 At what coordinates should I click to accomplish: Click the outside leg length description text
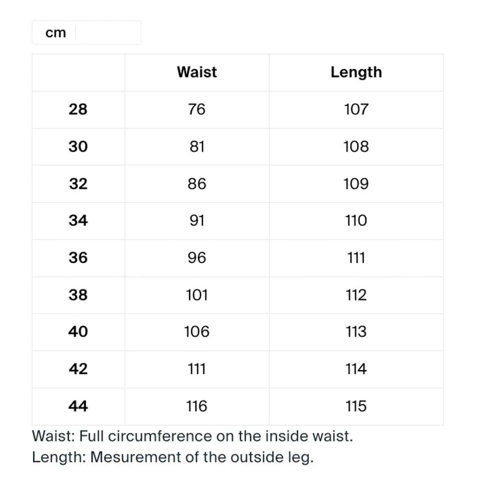pos(173,457)
